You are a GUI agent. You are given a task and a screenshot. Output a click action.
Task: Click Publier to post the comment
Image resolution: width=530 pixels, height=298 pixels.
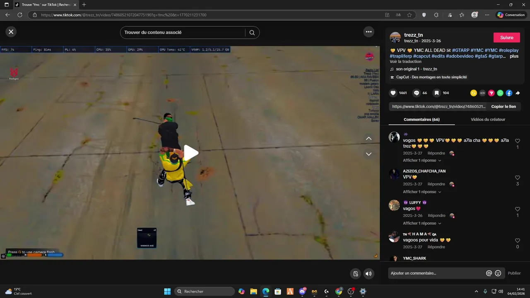tap(514, 273)
